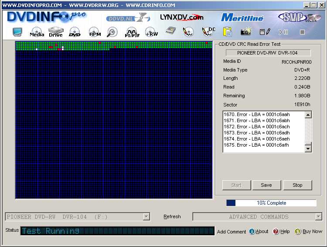Click the clipboard copy icon
Viewport: 327px width, 247px height.
(227, 32)
